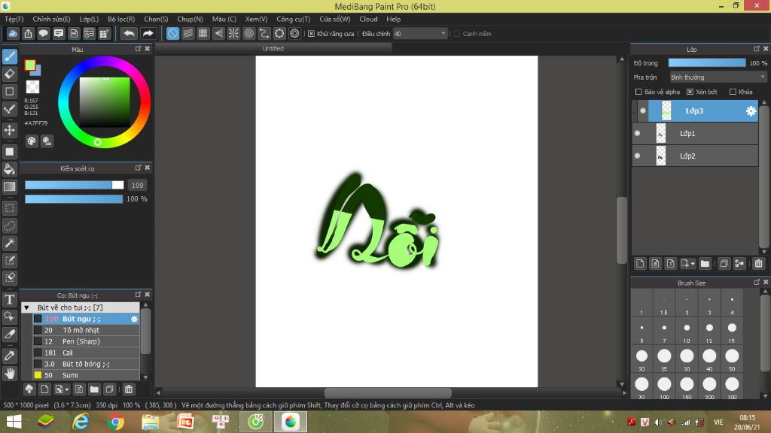771x433 pixels.
Task: Select the Lasso tool
Action: tap(9, 226)
